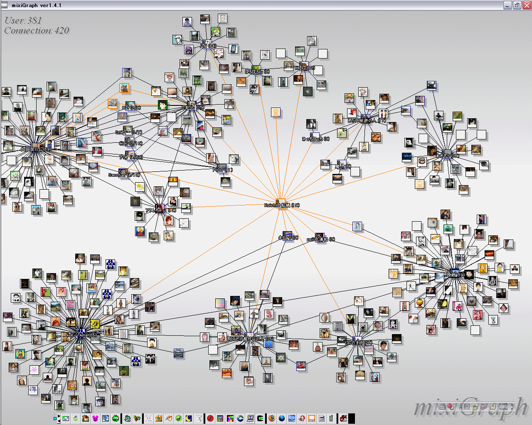This screenshot has width=532, height=425.
Task: Open the IME bar options arrow
Action: 512,409
